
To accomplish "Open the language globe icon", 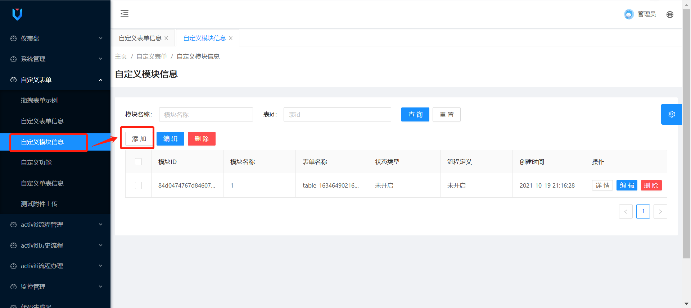I will (x=670, y=14).
